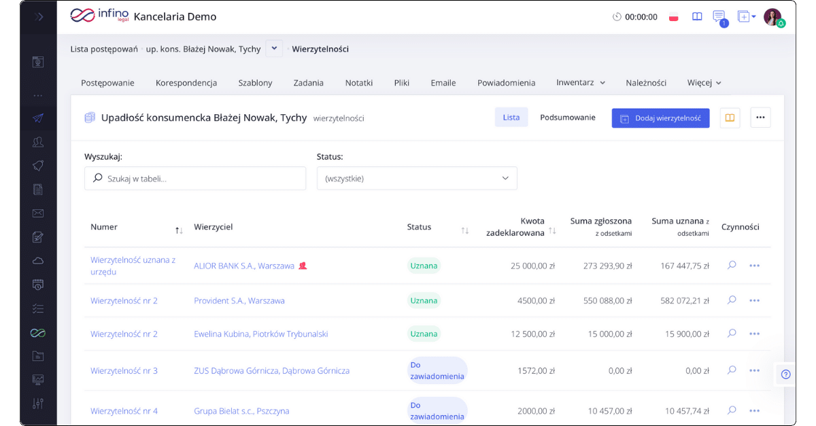View details magnifier for Grupa Bielat row
The width and height of the screenshot is (816, 426).
[732, 410]
